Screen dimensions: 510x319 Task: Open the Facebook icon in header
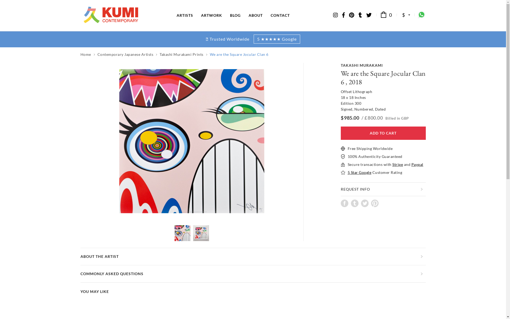(343, 15)
